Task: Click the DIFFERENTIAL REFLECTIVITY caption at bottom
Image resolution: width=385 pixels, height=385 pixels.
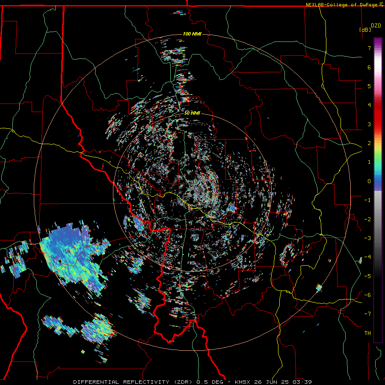Action: (192, 382)
